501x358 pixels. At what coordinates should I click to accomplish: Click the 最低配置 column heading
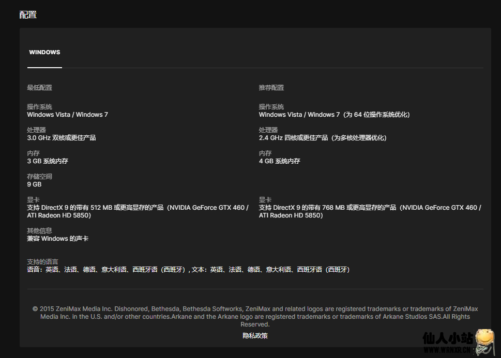[x=40, y=88]
